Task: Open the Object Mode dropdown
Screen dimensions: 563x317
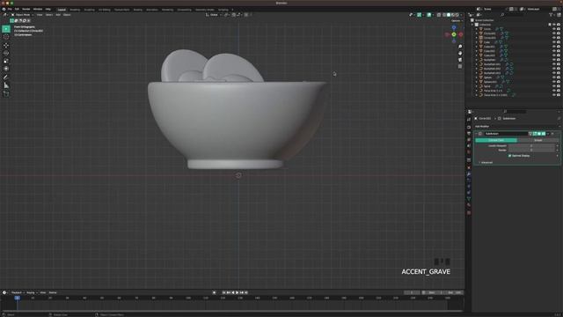Action: coord(22,15)
